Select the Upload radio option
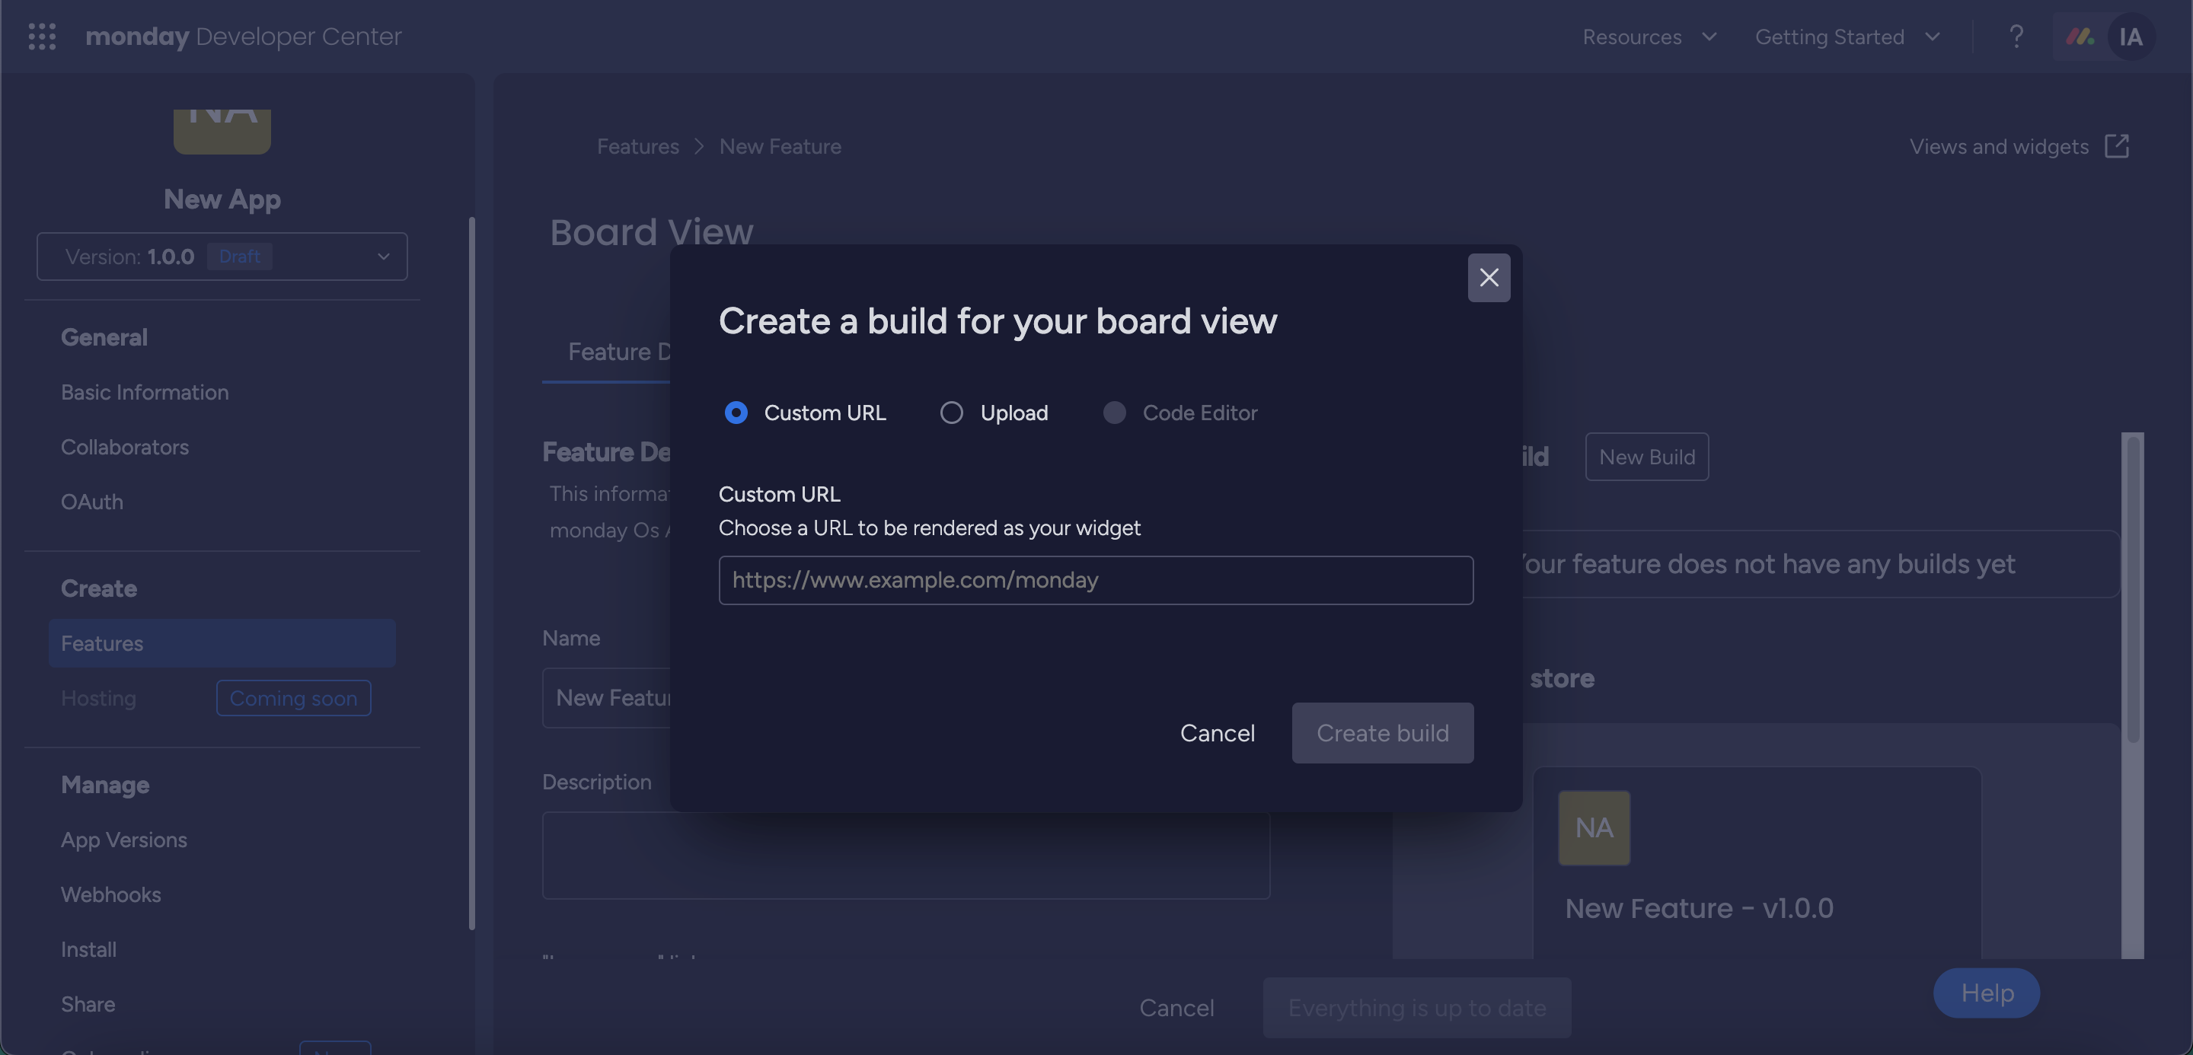Screen dimensions: 2193x1055 951,413
